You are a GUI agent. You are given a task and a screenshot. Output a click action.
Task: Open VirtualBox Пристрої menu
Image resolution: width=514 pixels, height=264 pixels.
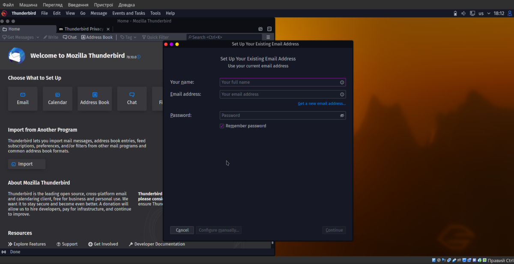(x=103, y=5)
